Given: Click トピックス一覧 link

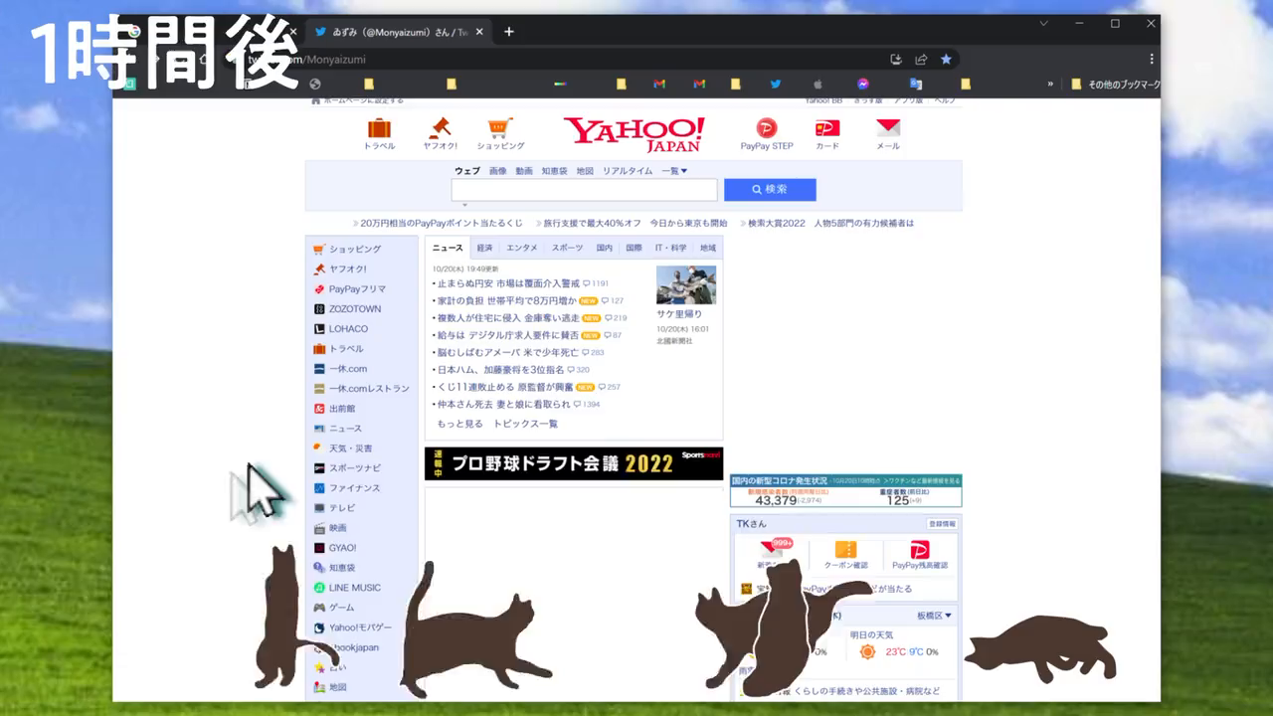Looking at the screenshot, I should [525, 424].
